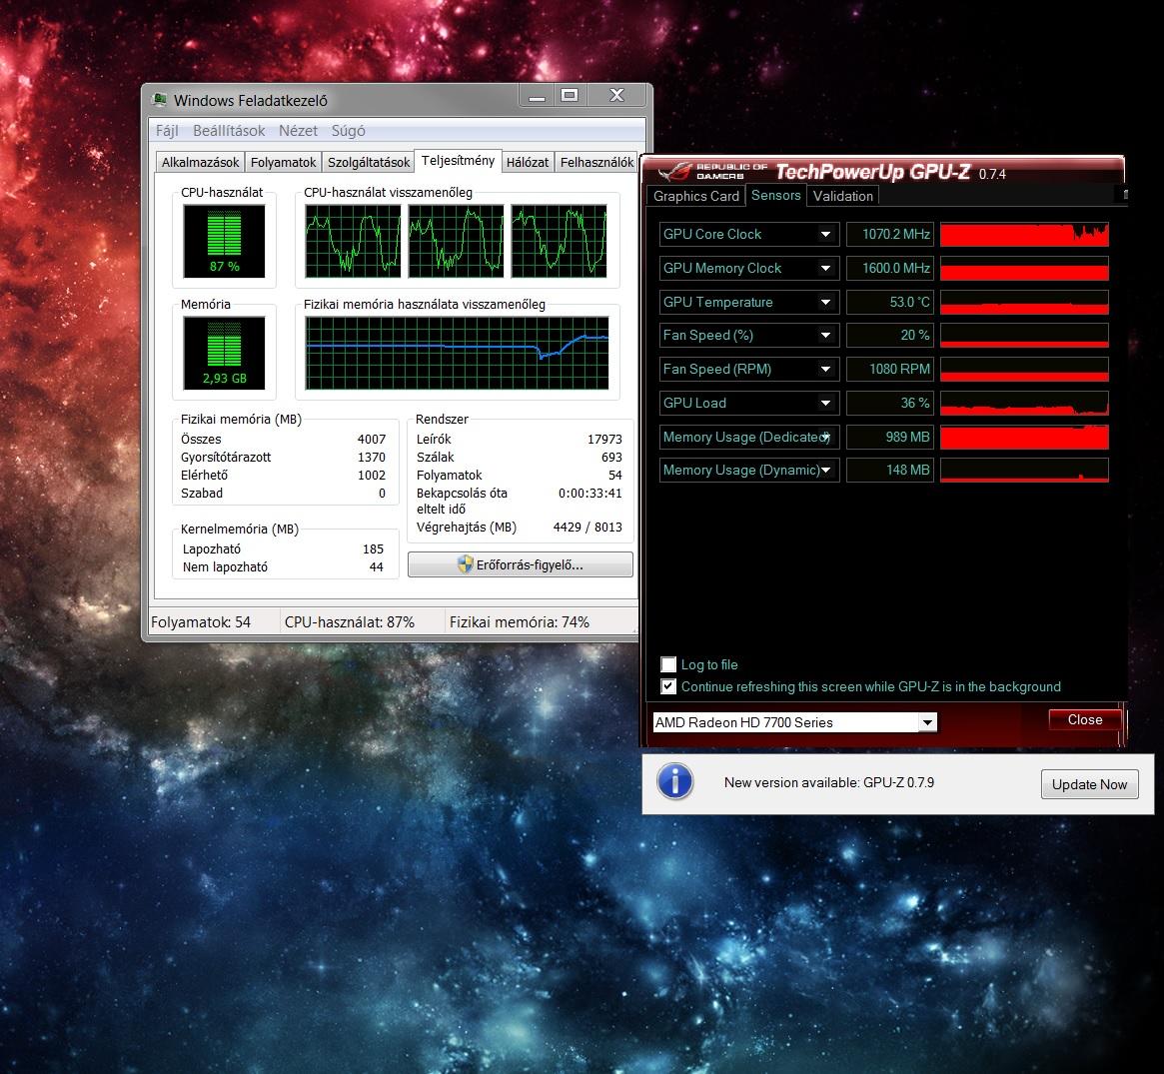Click the third CPU core history graph
Screen dimensions: 1164x1074
pos(559,241)
